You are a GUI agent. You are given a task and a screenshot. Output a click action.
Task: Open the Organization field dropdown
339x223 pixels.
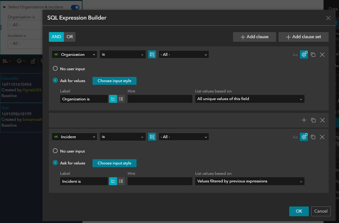74,54
